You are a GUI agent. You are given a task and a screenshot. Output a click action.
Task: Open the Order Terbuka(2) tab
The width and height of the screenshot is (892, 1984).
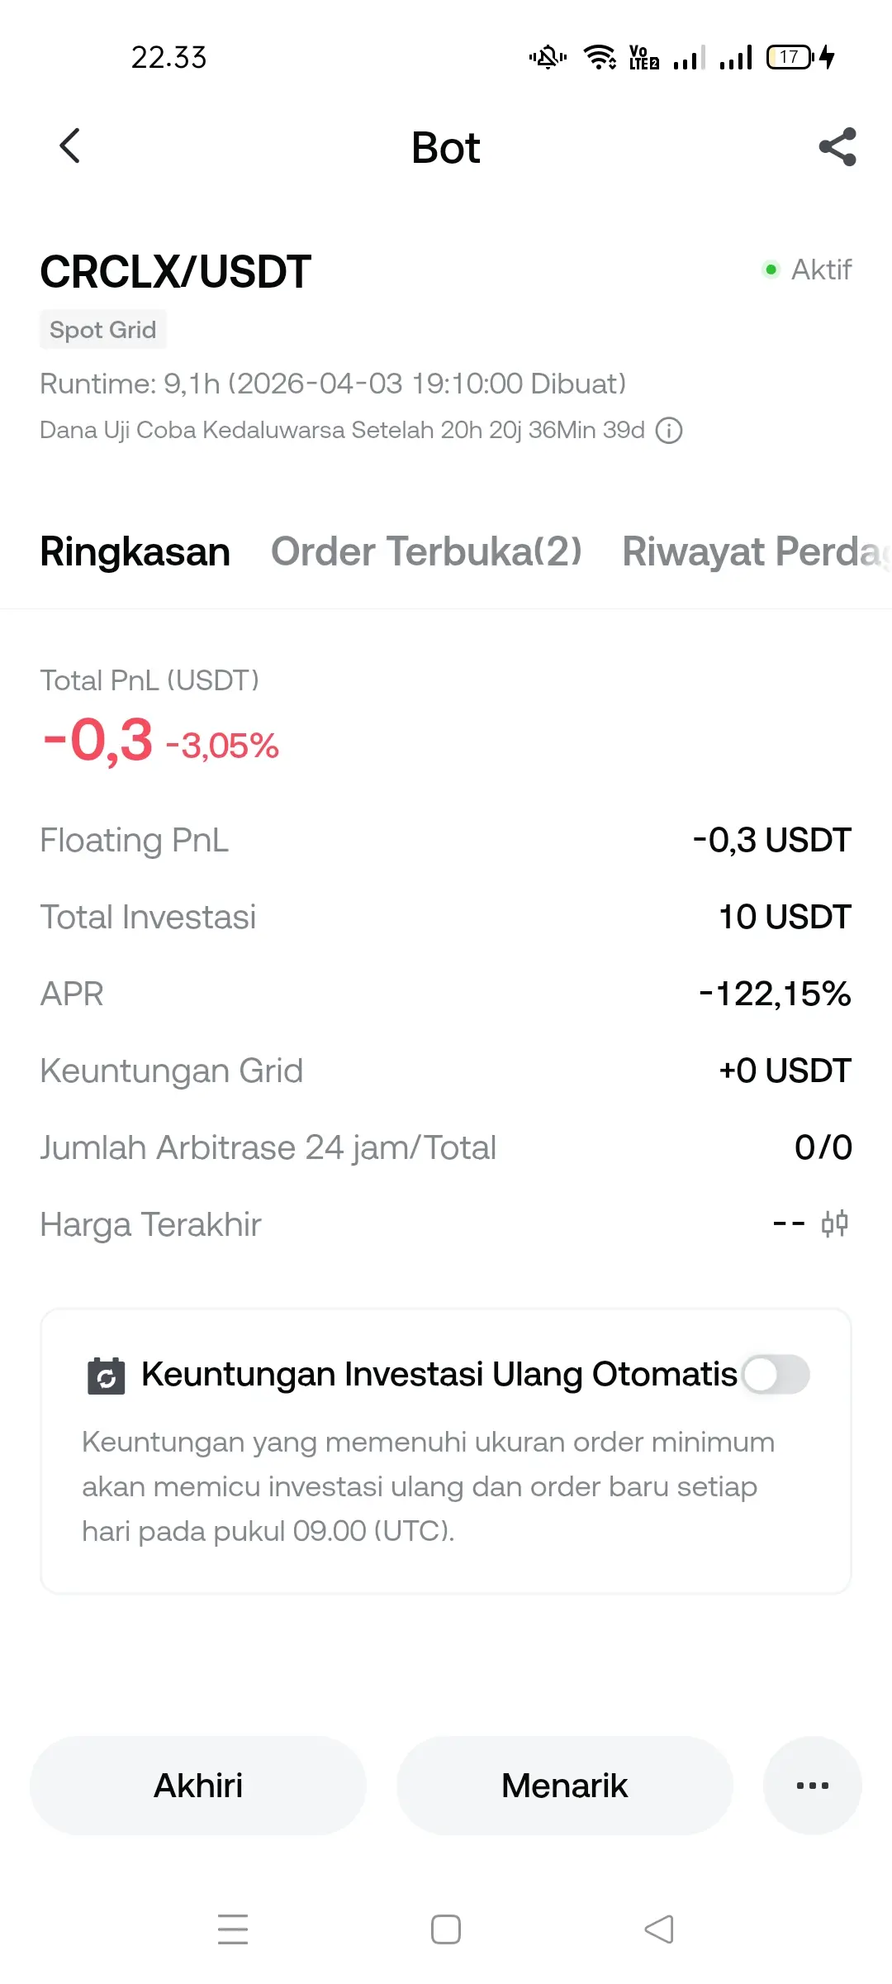tap(426, 551)
